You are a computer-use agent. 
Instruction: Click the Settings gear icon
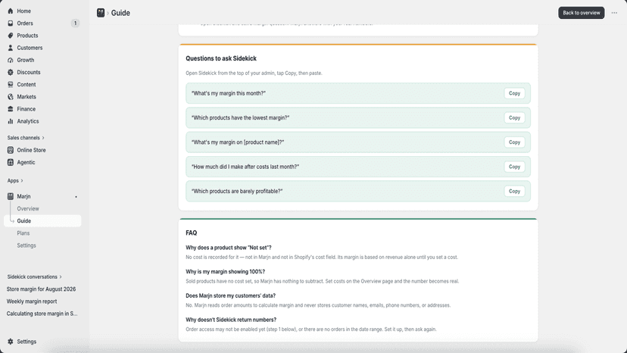[11, 342]
